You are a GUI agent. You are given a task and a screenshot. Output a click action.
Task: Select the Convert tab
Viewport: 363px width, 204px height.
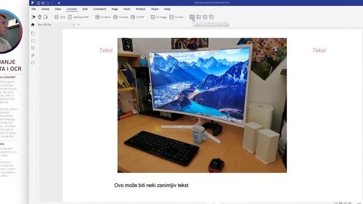pyautogui.click(x=72, y=9)
